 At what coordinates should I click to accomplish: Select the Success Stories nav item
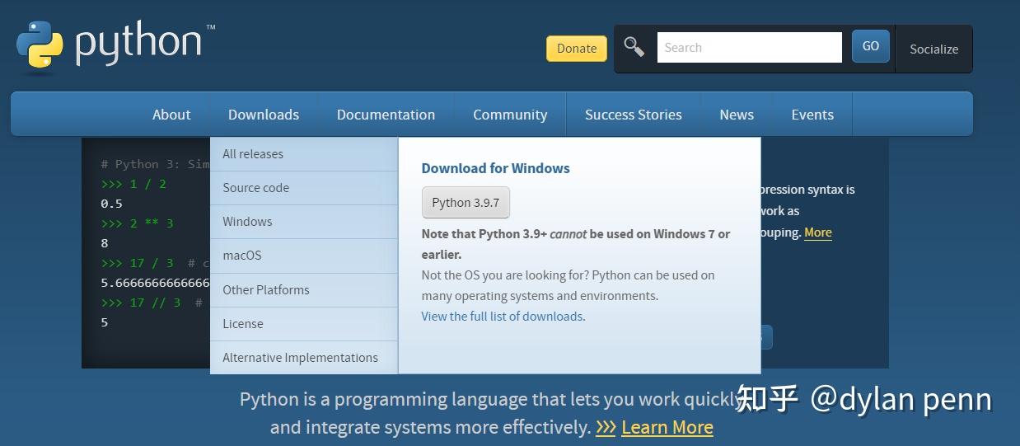click(x=633, y=115)
